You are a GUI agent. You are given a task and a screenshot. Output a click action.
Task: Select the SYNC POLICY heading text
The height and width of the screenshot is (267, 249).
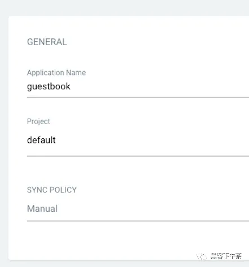point(52,190)
